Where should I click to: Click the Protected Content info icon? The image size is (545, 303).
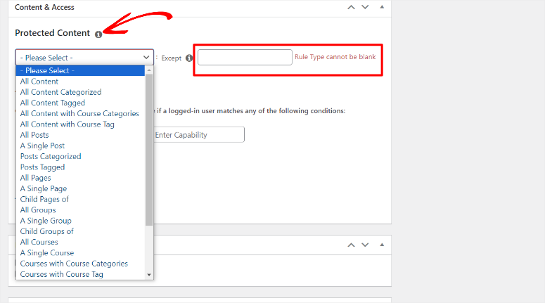pyautogui.click(x=98, y=34)
